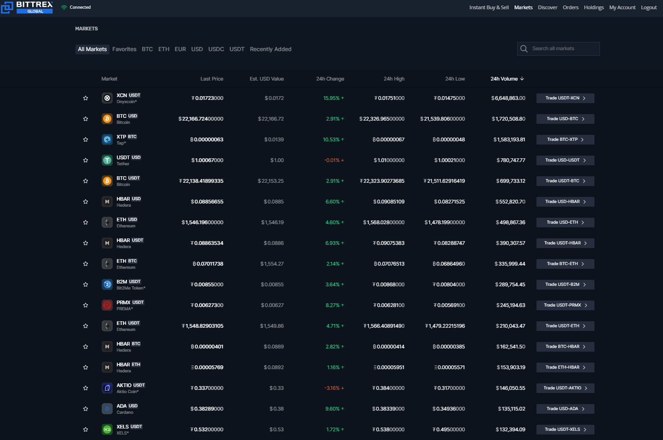Image resolution: width=663 pixels, height=440 pixels.
Task: Click Trade USD-HBAR button
Action: [x=565, y=202]
